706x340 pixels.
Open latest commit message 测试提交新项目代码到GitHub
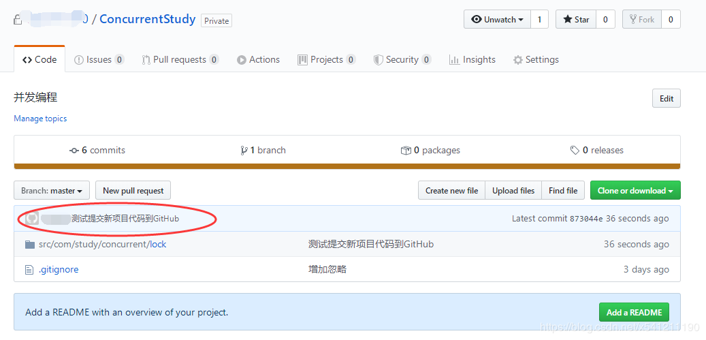(125, 219)
